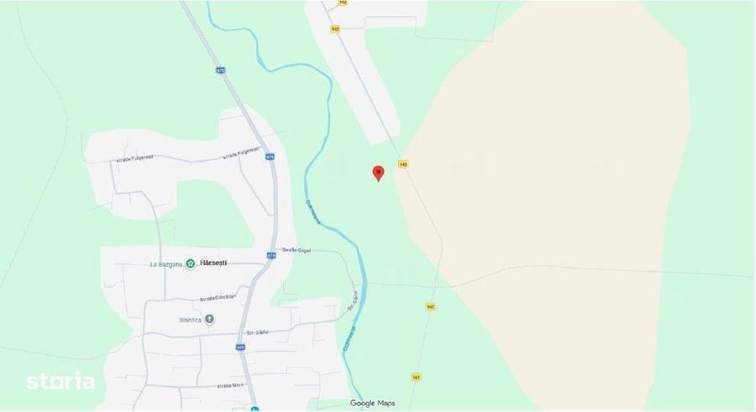This screenshot has width=756, height=412.
Task: Click the storia watermark logo
Action: coord(60,381)
